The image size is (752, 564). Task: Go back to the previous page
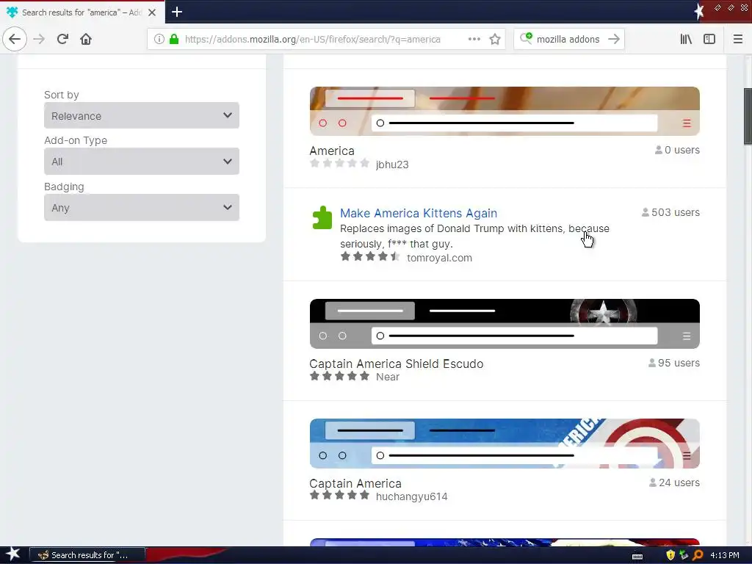coord(15,39)
